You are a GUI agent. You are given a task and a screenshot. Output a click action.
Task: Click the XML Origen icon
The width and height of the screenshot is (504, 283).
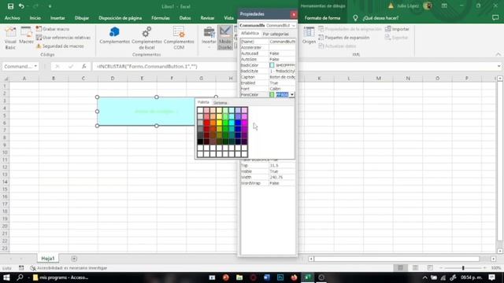[309, 35]
